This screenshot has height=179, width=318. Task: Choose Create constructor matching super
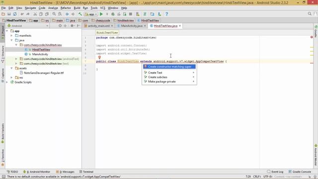point(169,67)
